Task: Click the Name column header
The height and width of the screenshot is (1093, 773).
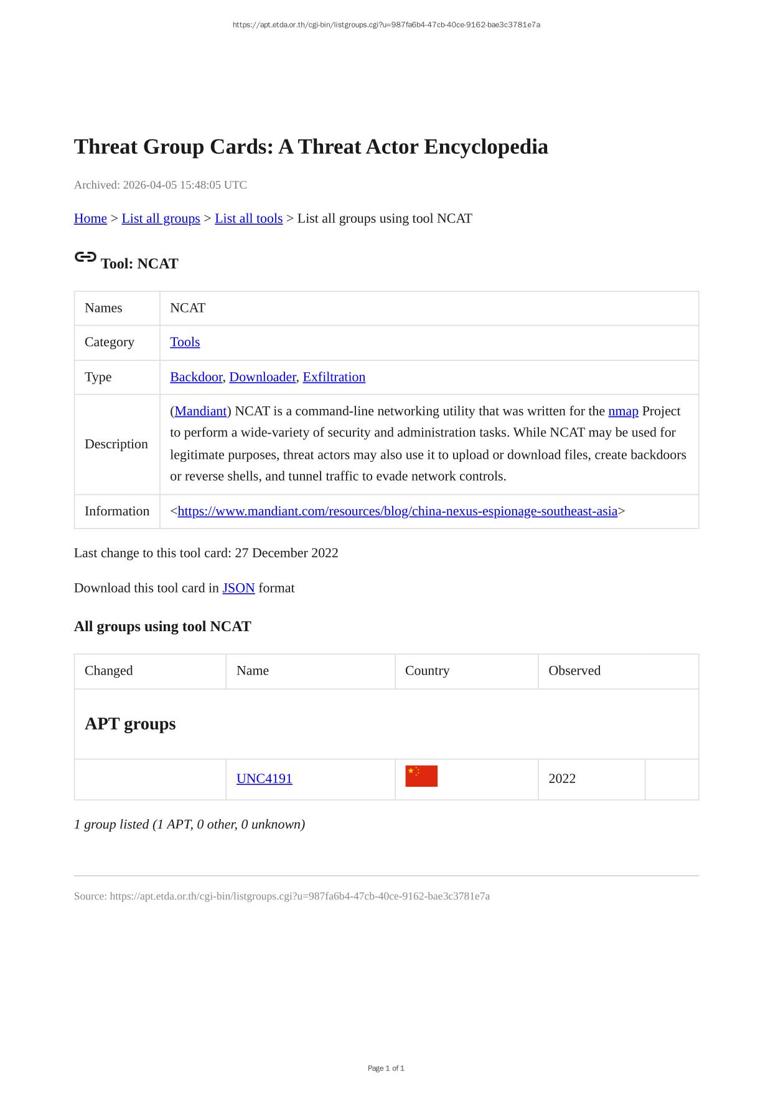Action: (253, 671)
